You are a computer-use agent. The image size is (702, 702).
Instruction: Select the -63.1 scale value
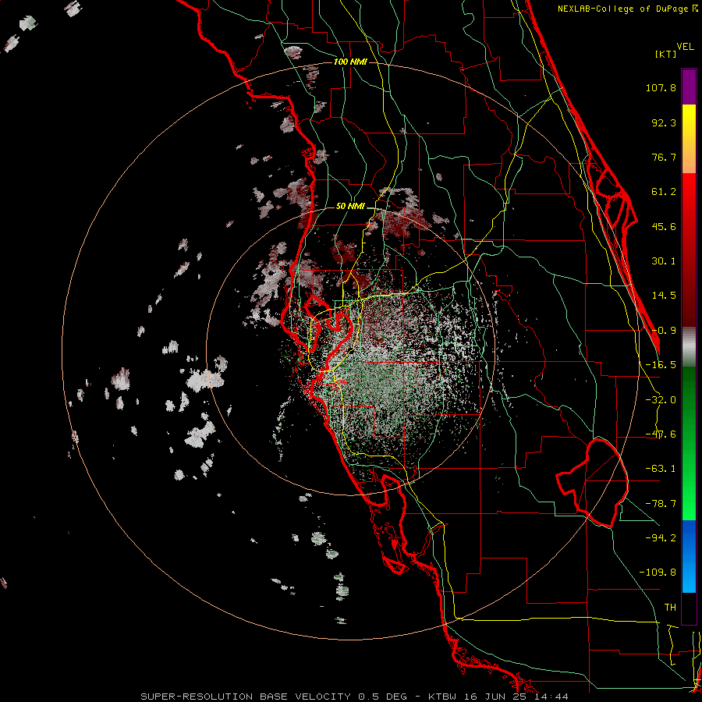tap(661, 469)
